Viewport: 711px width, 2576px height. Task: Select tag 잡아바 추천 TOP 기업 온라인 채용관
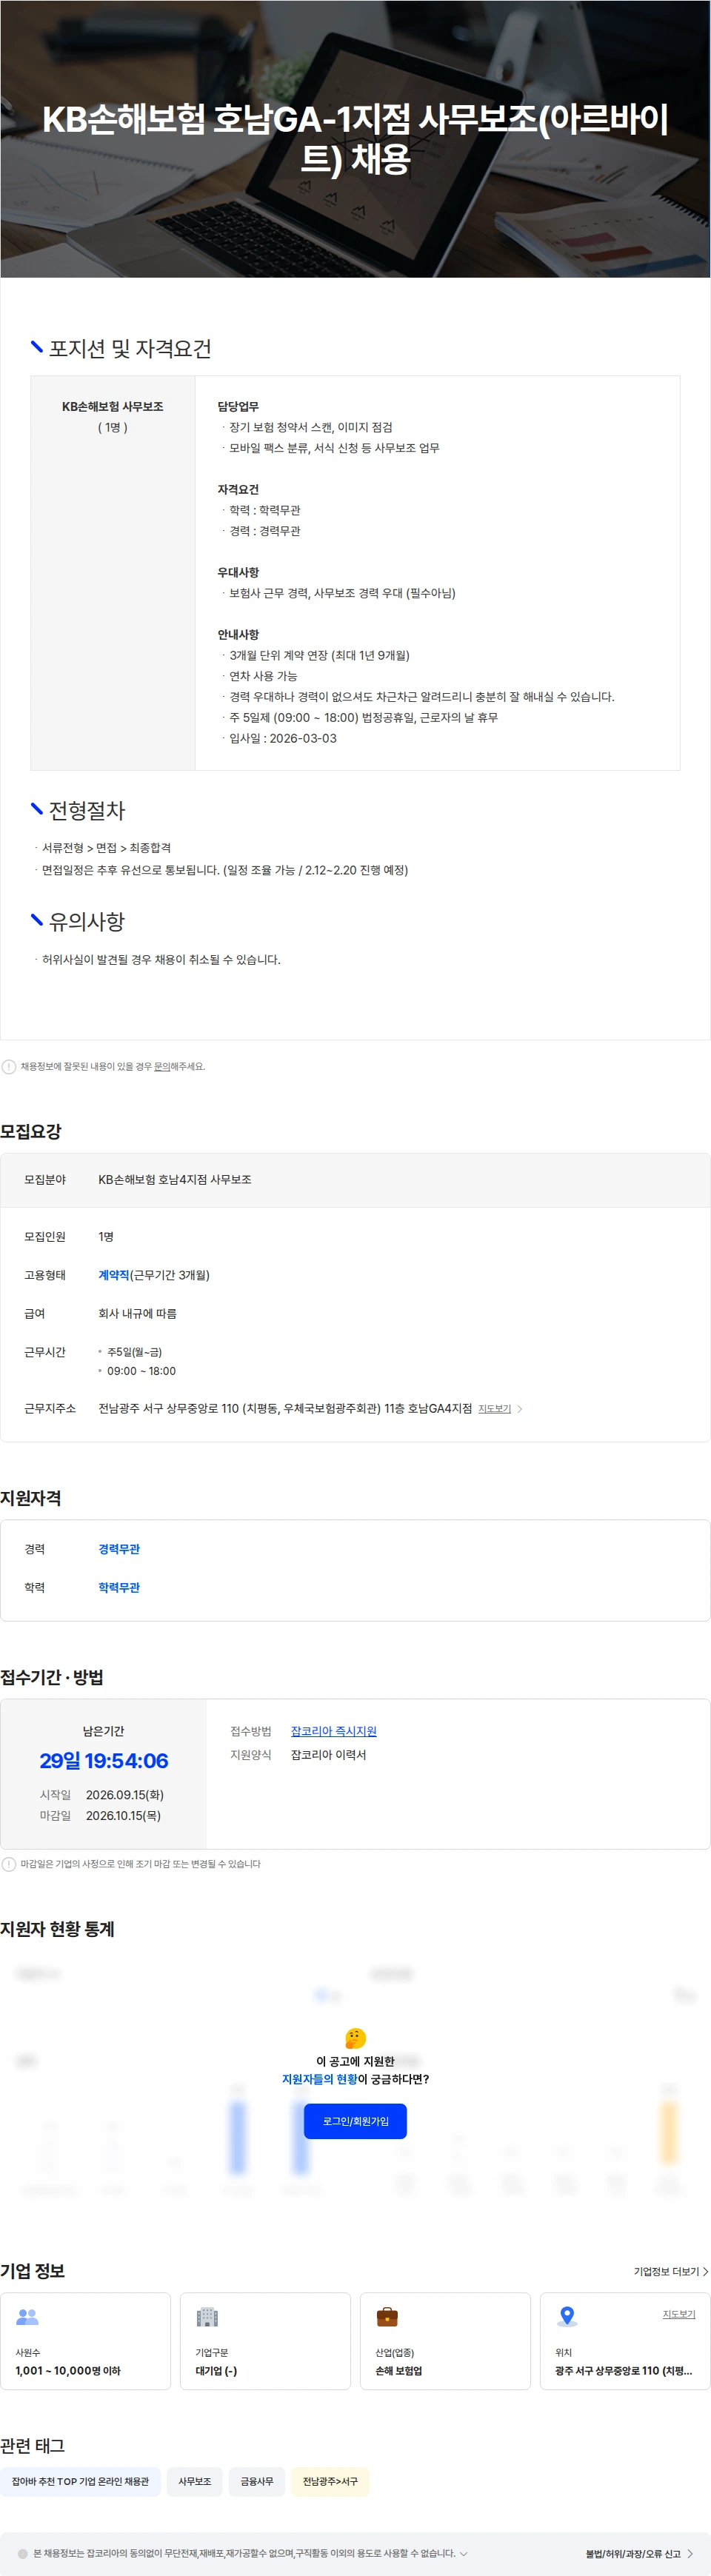[x=80, y=2481]
